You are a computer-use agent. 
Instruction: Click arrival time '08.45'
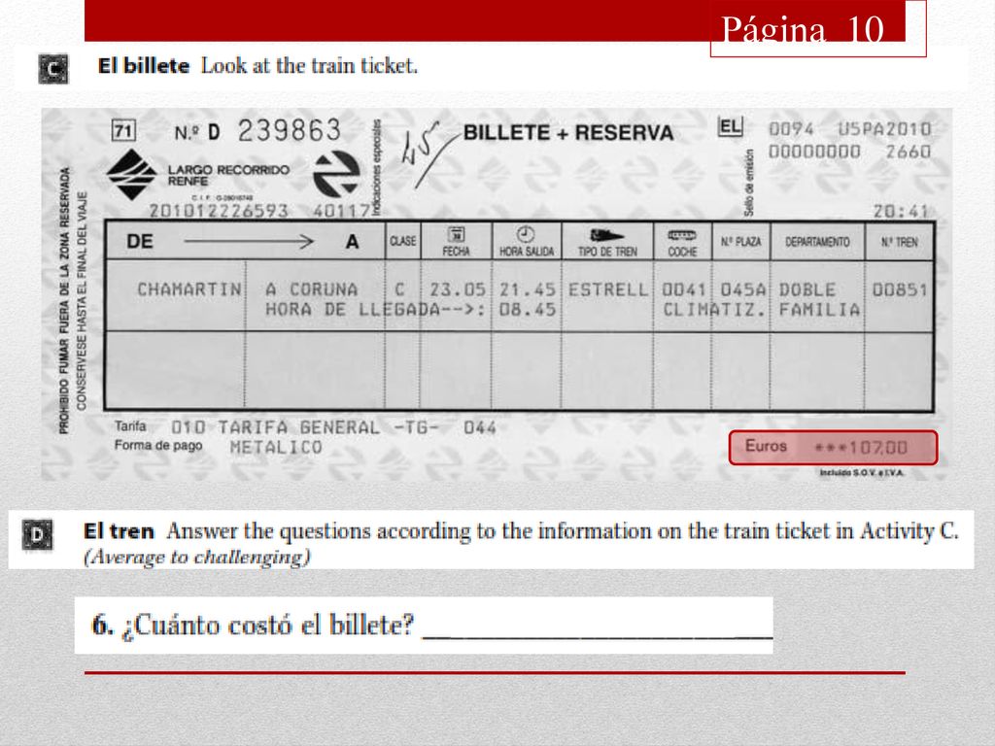coord(527,310)
